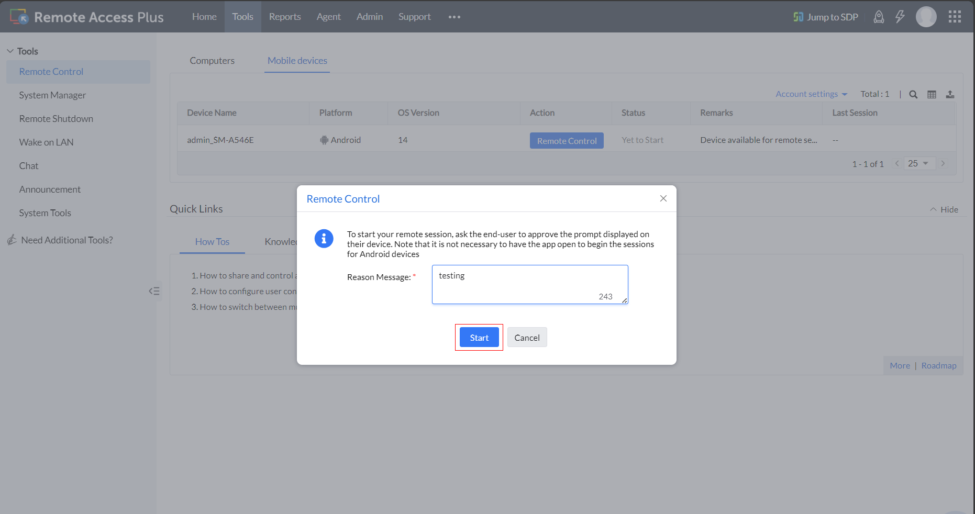Image resolution: width=975 pixels, height=514 pixels.
Task: Select the How Tos tab
Action: point(212,242)
